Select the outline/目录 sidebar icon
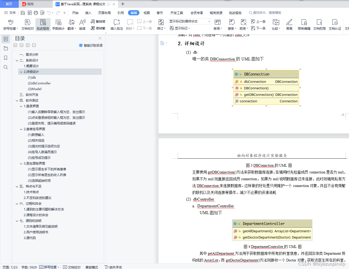This screenshot has width=349, height=269. (6, 39)
